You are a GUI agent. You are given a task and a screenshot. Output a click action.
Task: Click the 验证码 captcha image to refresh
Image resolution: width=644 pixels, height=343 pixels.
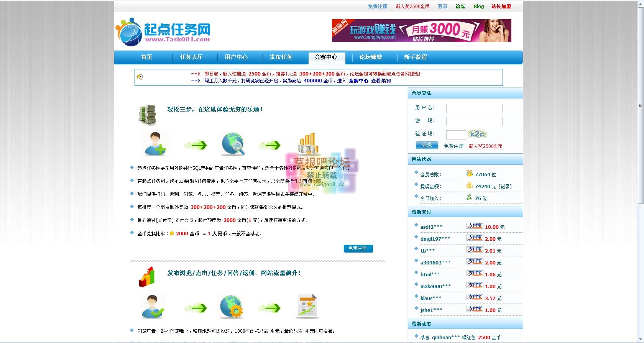(x=477, y=134)
